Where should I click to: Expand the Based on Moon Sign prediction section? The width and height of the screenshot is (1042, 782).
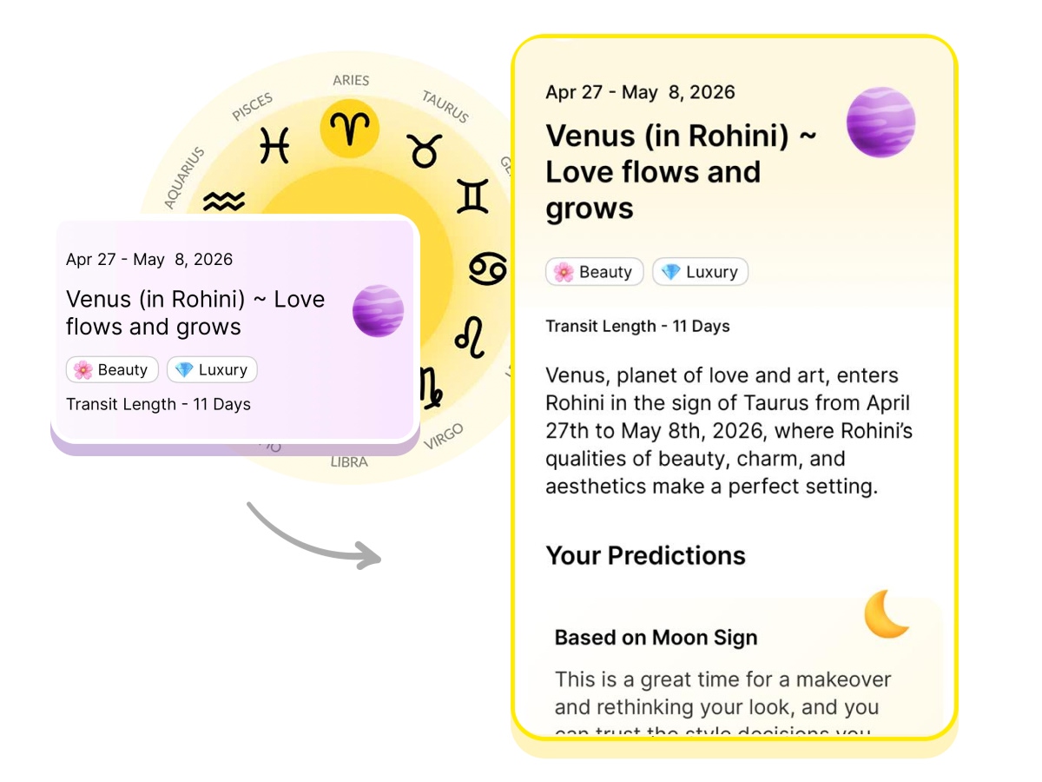click(656, 637)
